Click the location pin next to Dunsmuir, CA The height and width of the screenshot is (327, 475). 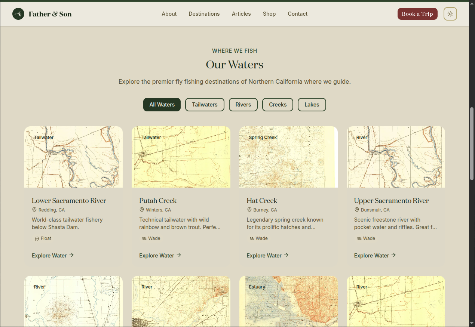pyautogui.click(x=356, y=210)
